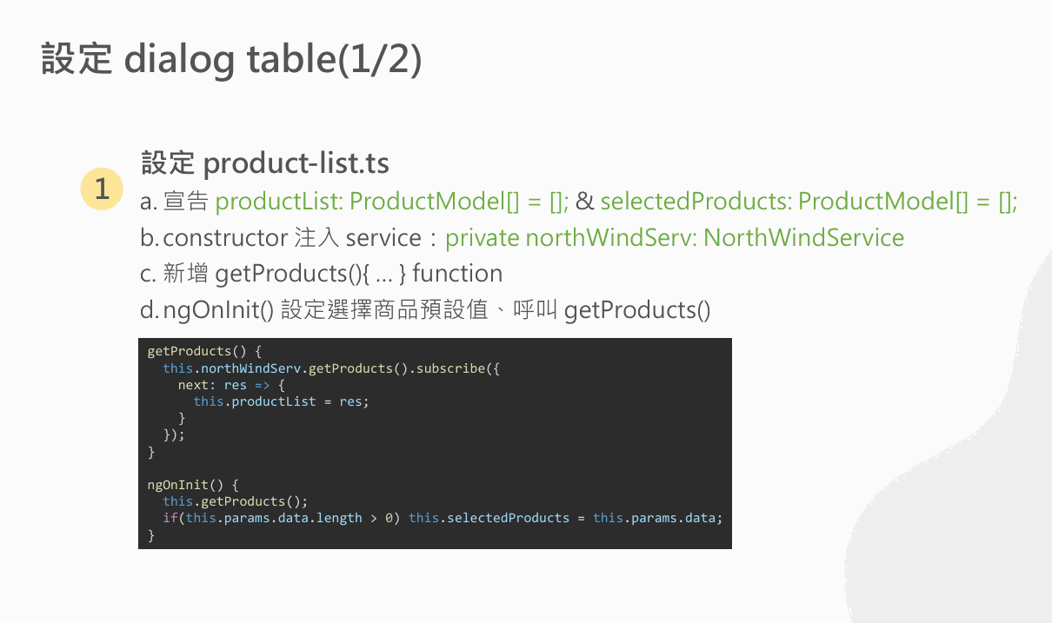Click "this.selectedProducts" in the if statement
This screenshot has height=623, width=1052.
pyautogui.click(x=489, y=518)
